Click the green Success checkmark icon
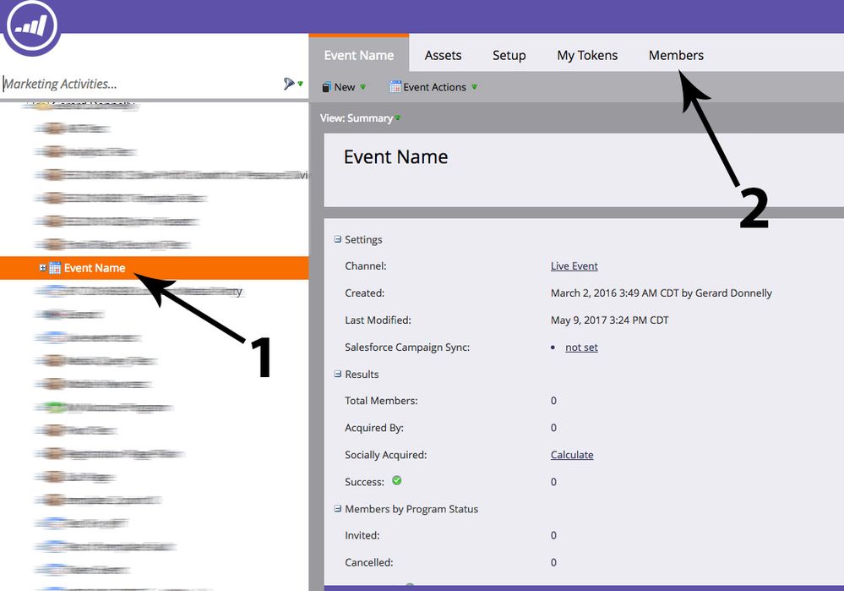 coord(397,481)
